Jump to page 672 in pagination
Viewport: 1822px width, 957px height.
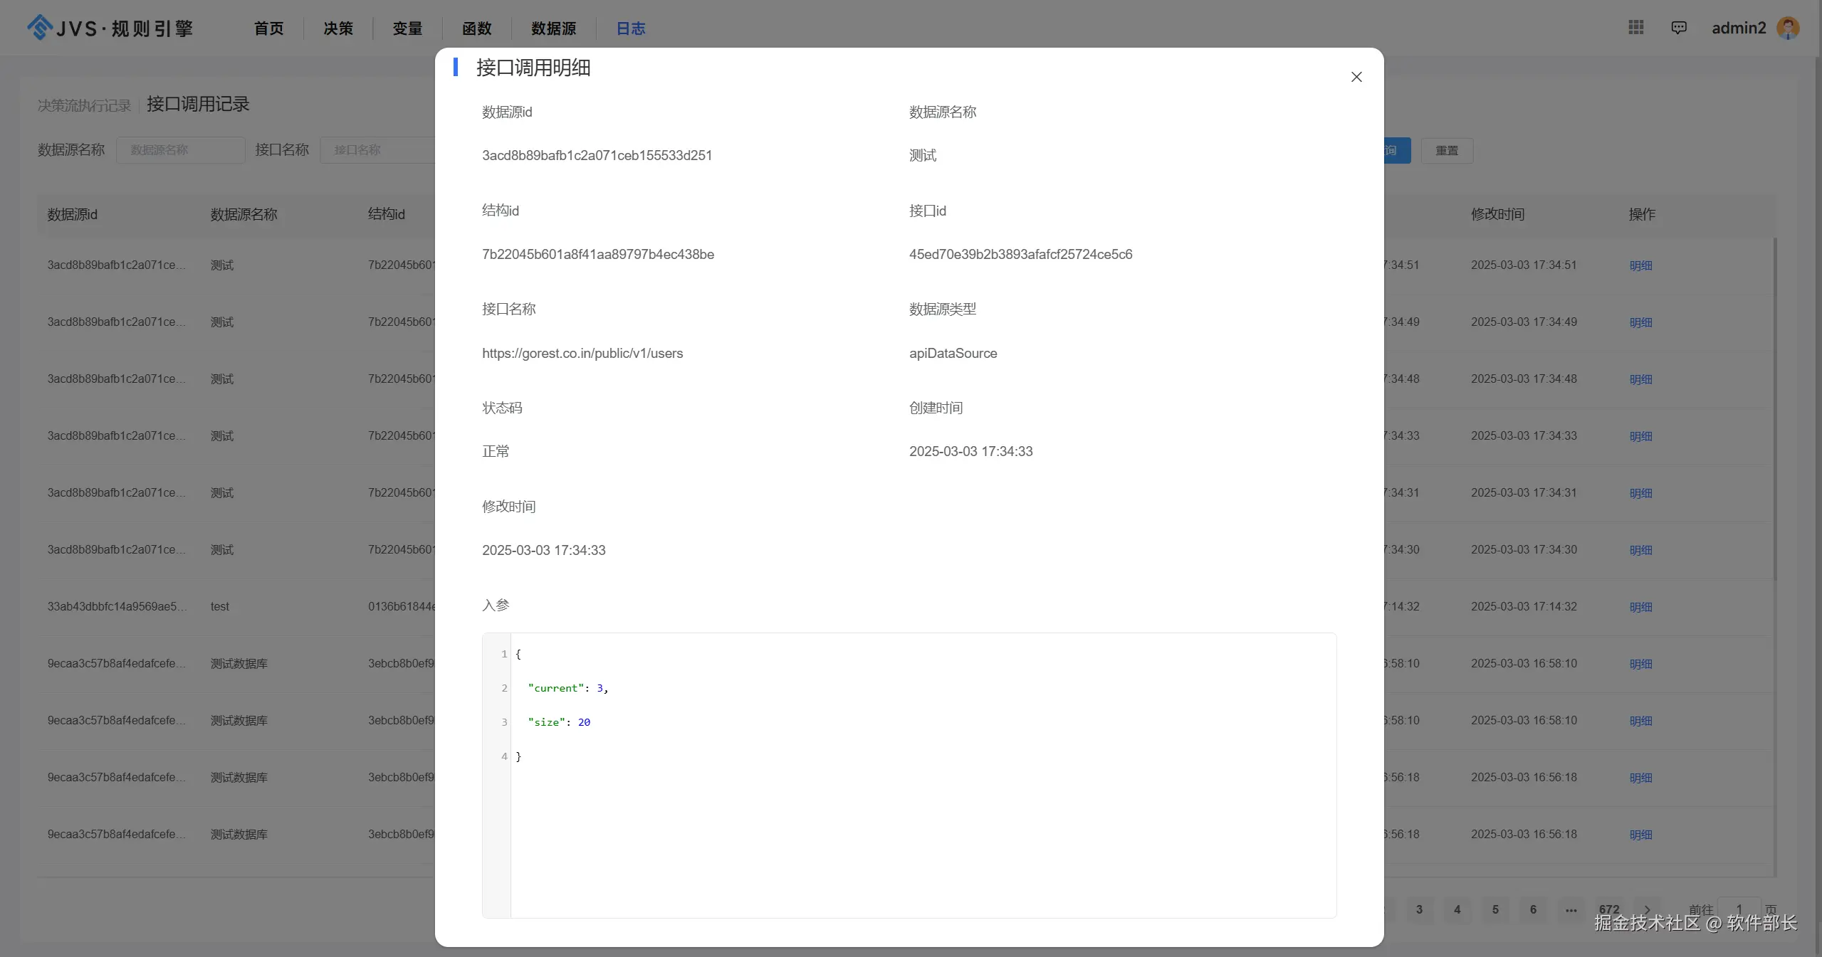tap(1608, 909)
